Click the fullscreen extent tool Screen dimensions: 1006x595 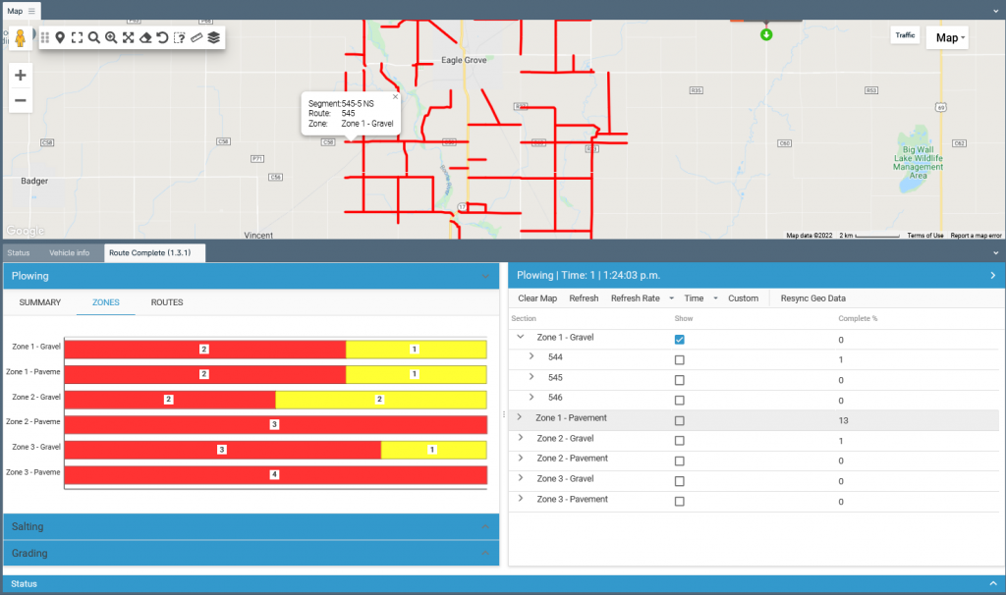coord(78,38)
